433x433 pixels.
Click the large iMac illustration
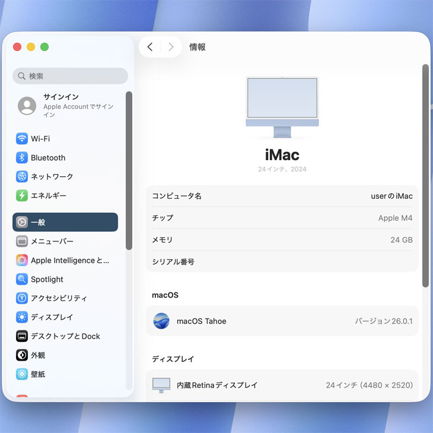pyautogui.click(x=282, y=107)
